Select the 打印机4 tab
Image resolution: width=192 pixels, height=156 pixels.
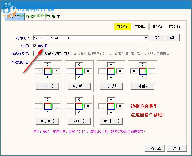click(x=175, y=27)
